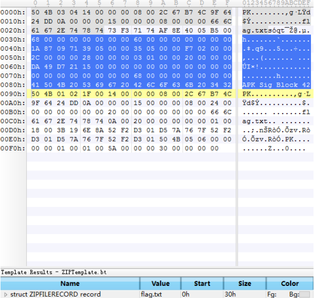Click the Color column header
The width and height of the screenshot is (314, 298).
[290, 284]
